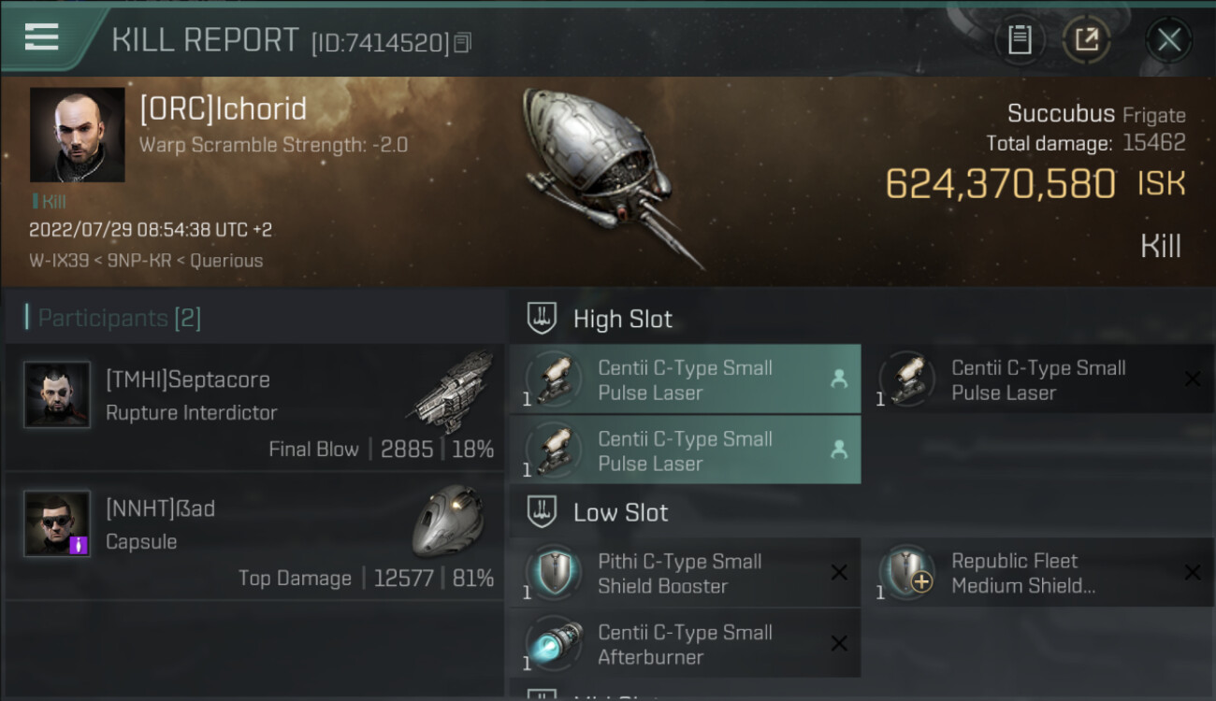Open the hamburger menu at top left
Viewport: 1216px width, 701px height.
coord(42,37)
